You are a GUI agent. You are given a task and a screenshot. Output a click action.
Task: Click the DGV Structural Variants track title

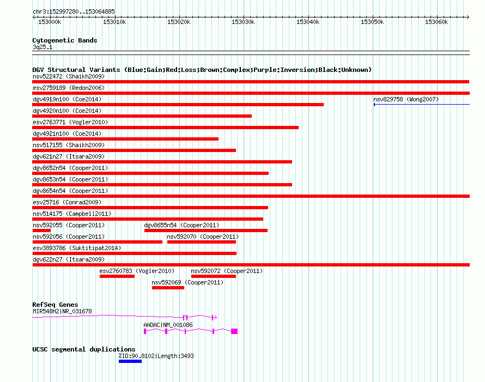[202, 70]
